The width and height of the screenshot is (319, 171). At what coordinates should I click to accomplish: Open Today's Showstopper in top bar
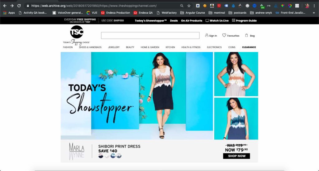pos(150,21)
